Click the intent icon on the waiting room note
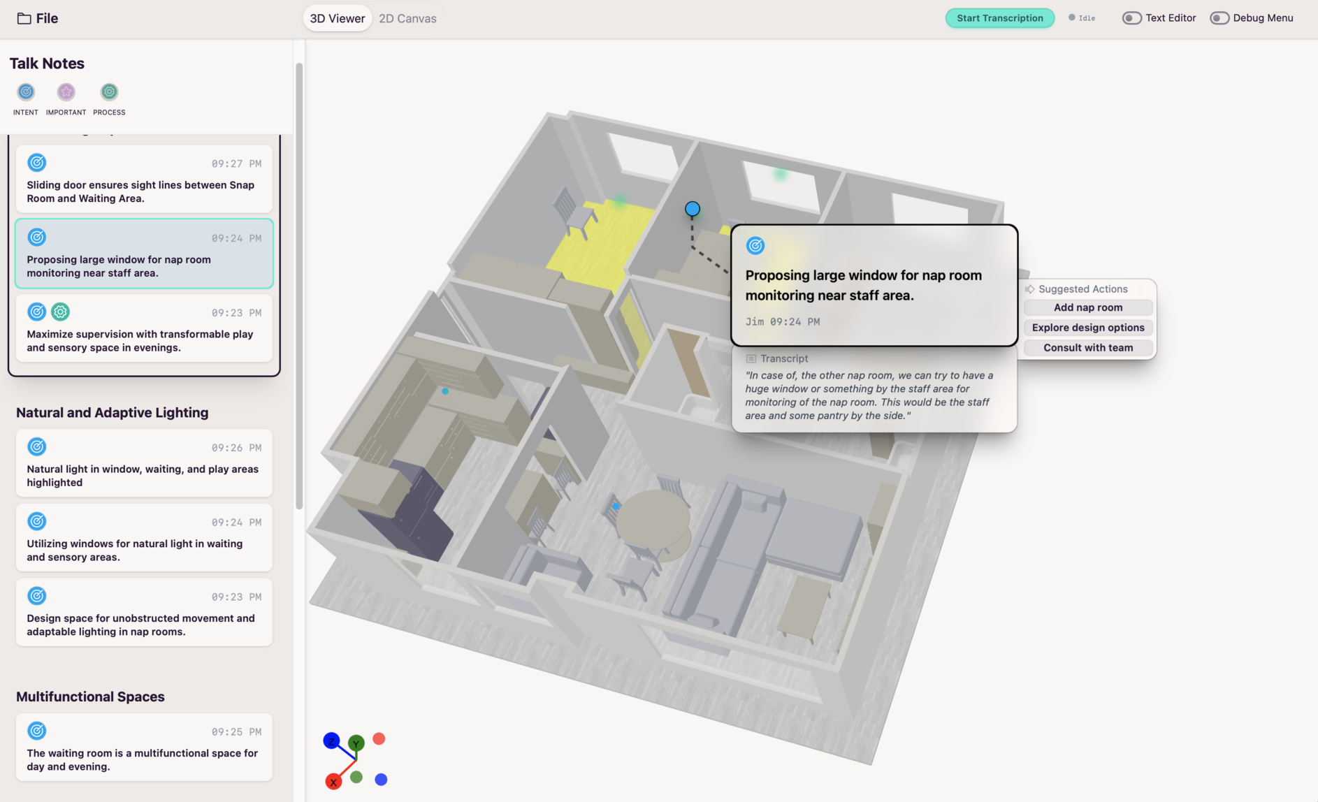 click(x=37, y=731)
